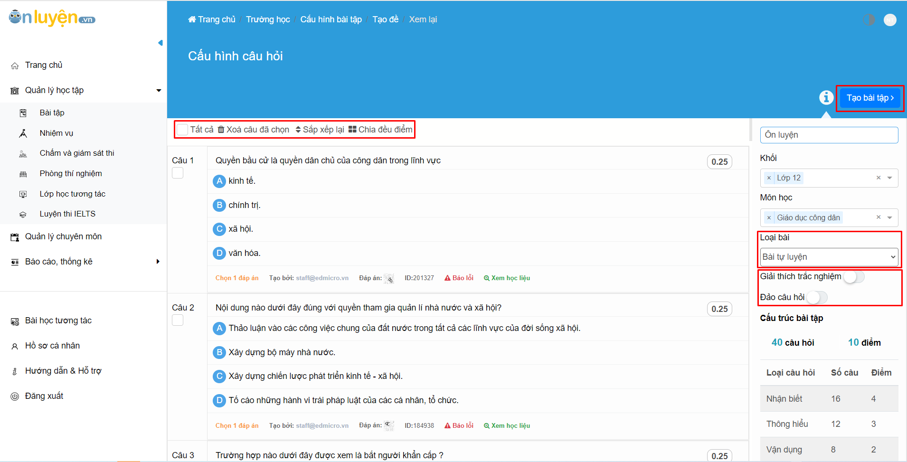Report error on question ID 184938
Viewport: 907px width, 462px height.
(x=459, y=425)
